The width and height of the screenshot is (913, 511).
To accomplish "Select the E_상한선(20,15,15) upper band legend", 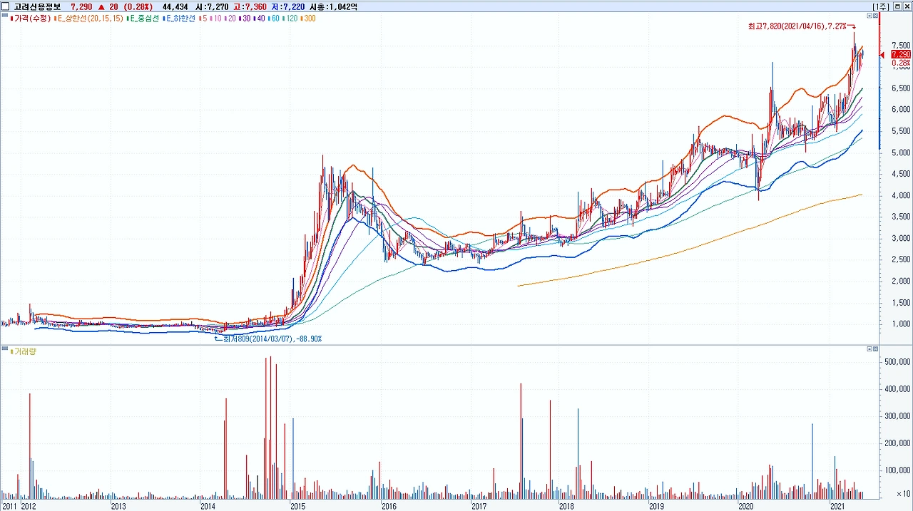I will 89,18.
